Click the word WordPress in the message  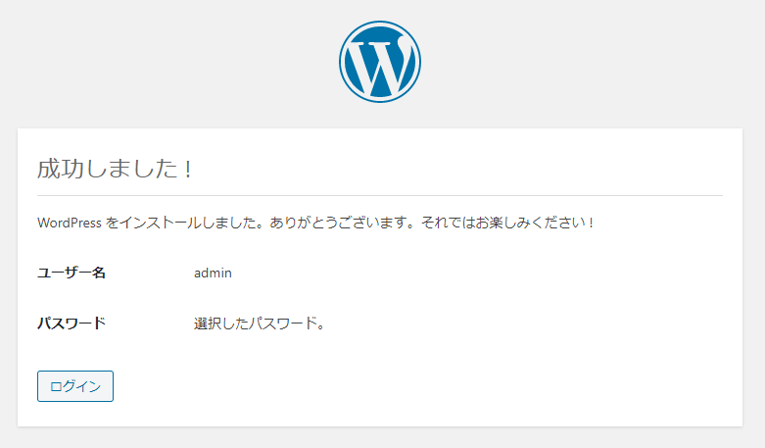69,223
